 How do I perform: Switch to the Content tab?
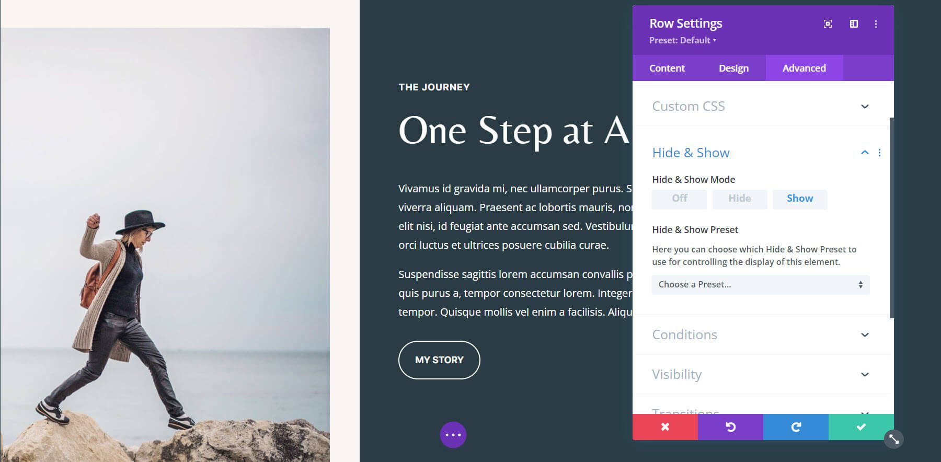667,68
